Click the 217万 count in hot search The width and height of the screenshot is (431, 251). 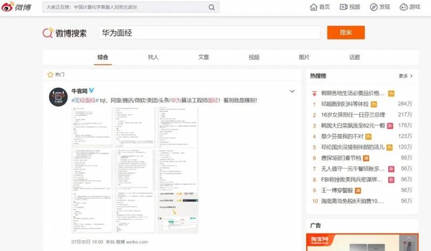coord(405,115)
